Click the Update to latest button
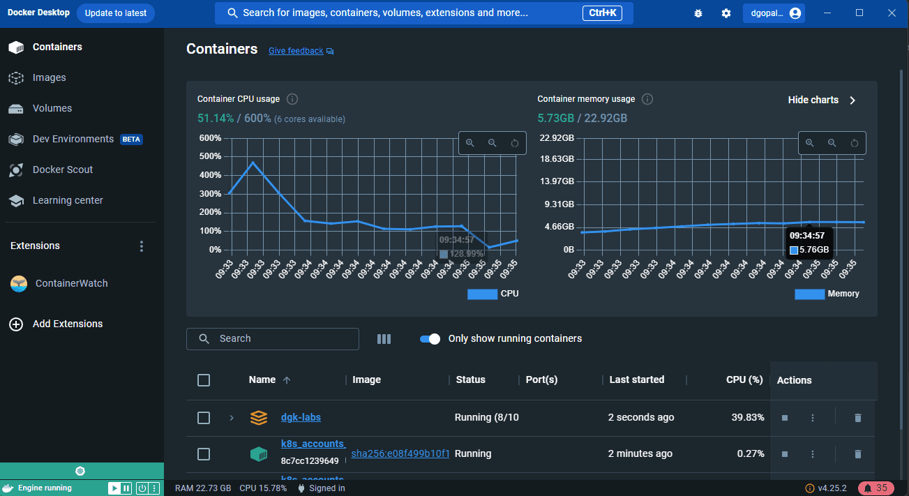Screen dimensions: 909x496 click(x=116, y=13)
